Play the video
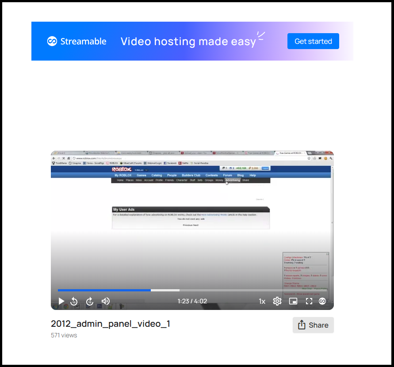 pyautogui.click(x=61, y=301)
